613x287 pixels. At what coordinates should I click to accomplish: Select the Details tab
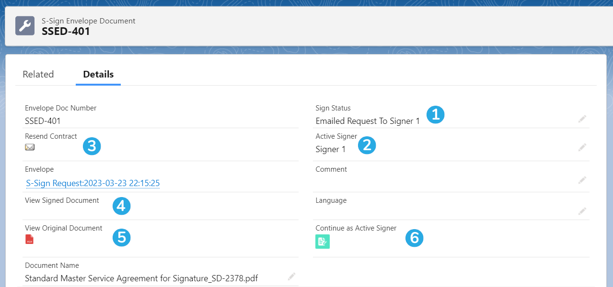tap(98, 74)
